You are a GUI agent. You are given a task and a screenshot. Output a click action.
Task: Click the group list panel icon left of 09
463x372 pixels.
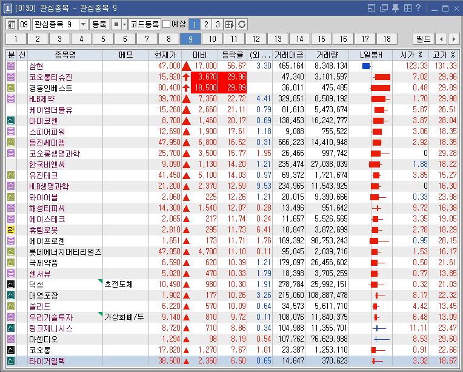click(x=12, y=24)
